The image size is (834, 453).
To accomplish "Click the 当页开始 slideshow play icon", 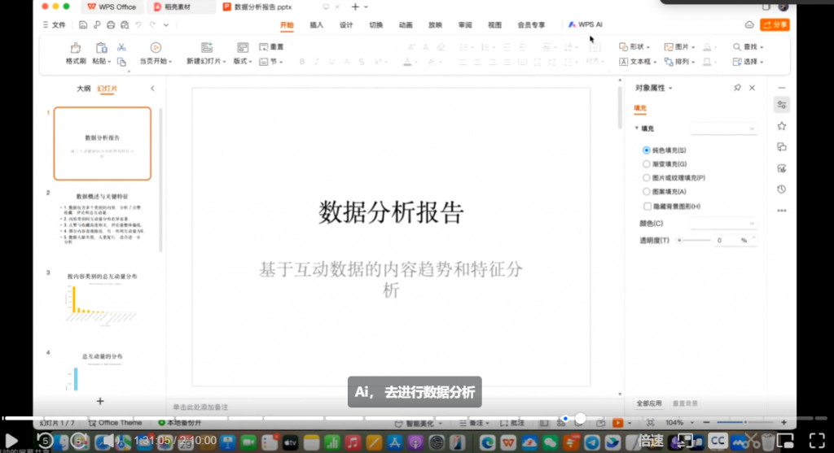I will [x=155, y=48].
